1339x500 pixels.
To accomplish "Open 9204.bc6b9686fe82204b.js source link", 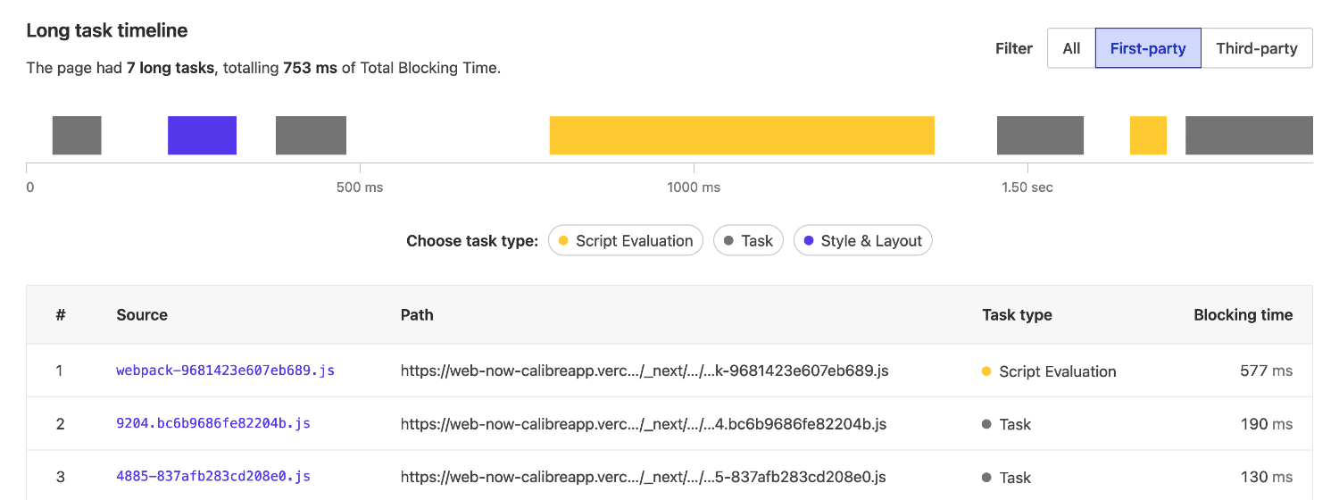I will [x=213, y=424].
